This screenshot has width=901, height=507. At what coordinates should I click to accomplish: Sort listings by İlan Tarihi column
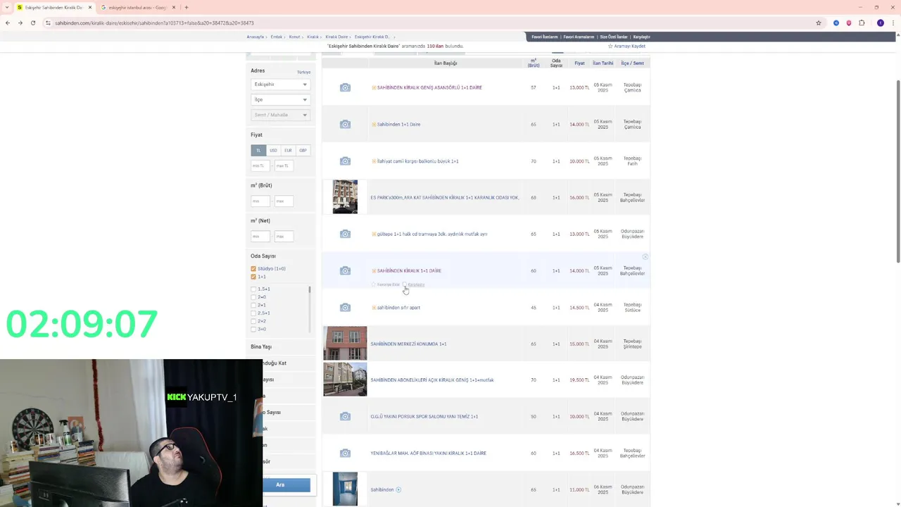click(603, 63)
